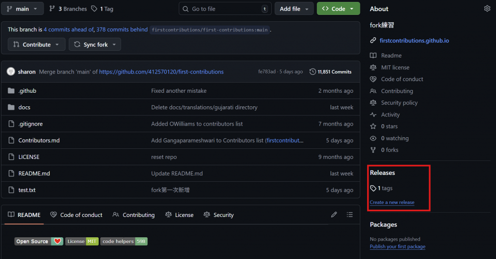The width and height of the screenshot is (496, 259).
Task: Open the test.txt file
Action: coord(27,190)
